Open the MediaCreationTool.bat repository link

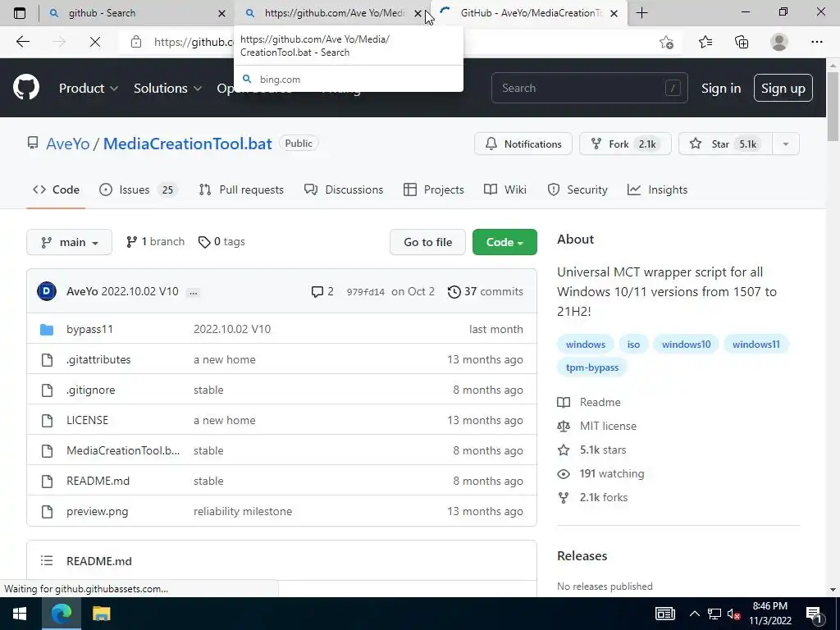[x=188, y=144]
